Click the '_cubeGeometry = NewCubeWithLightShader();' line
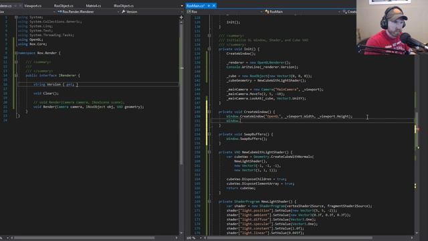The width and height of the screenshot is (428, 241). click(x=266, y=80)
